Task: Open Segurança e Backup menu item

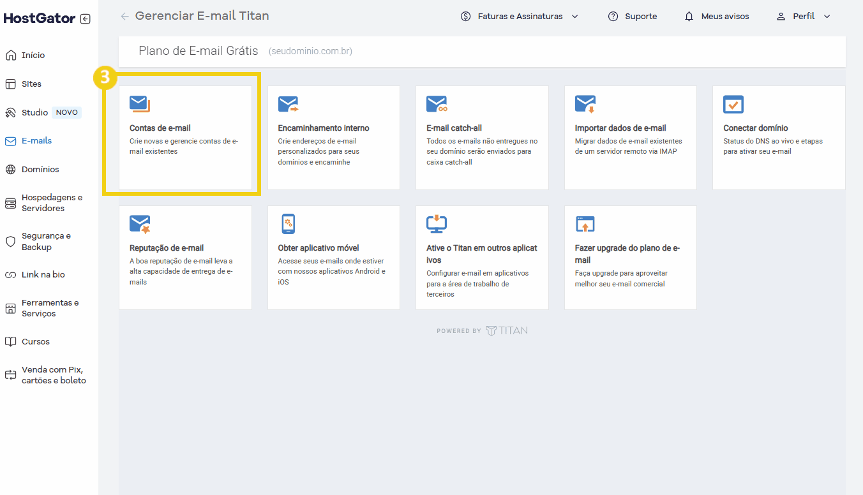Action: pyautogui.click(x=47, y=242)
